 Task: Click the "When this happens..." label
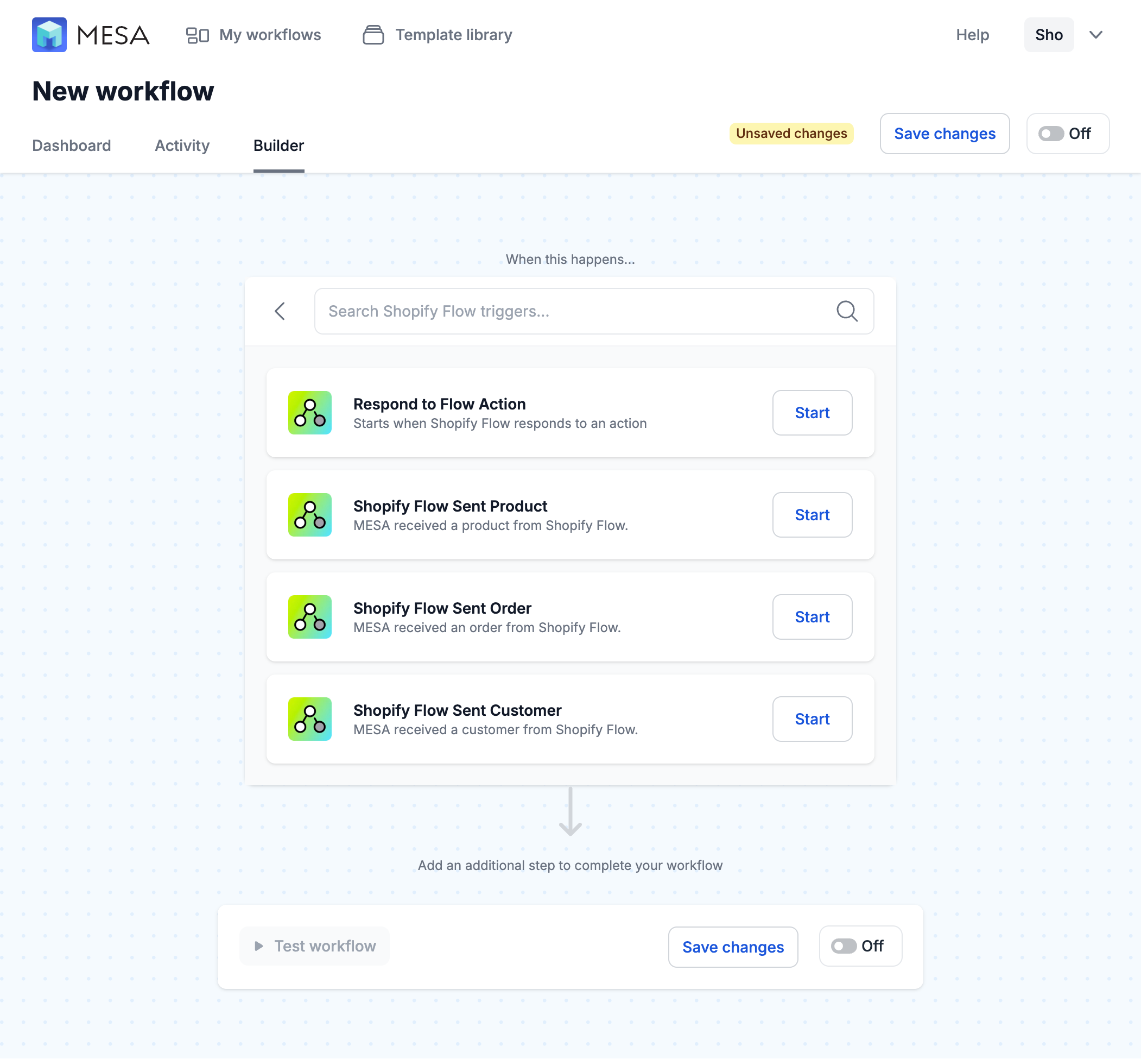(570, 259)
